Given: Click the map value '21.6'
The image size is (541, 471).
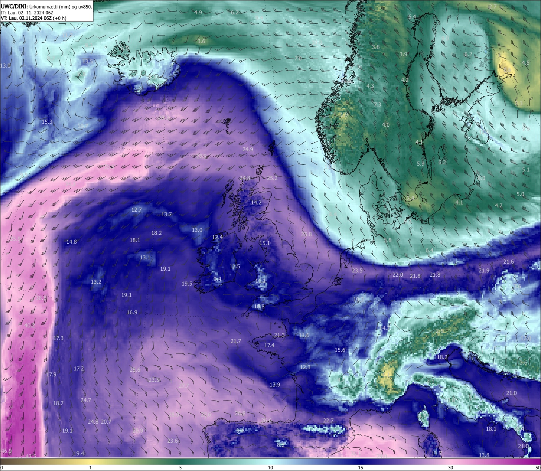Looking at the screenshot, I should tap(508, 262).
